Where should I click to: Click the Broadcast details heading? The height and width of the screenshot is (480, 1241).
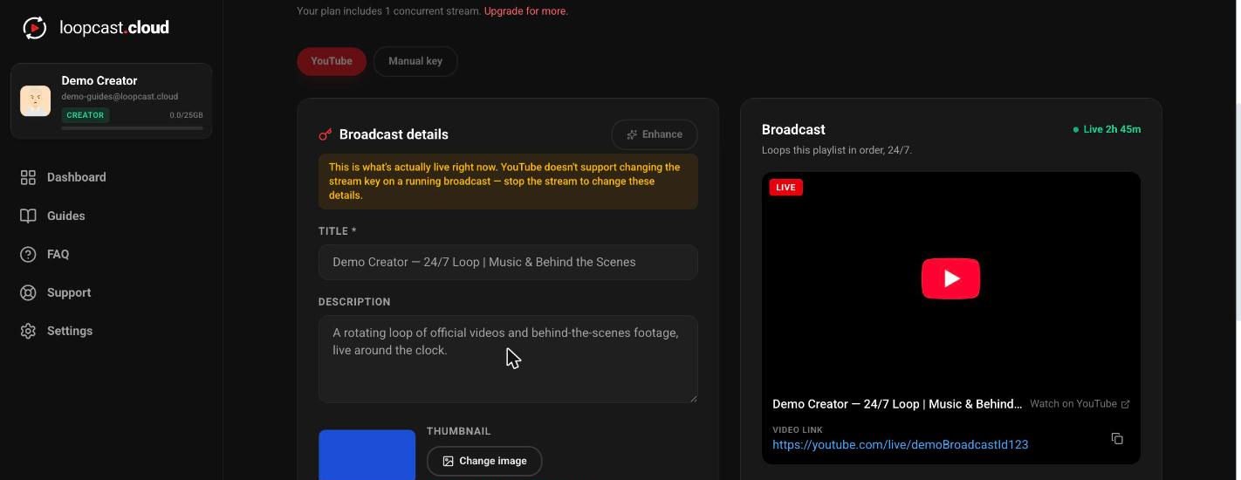tap(394, 134)
